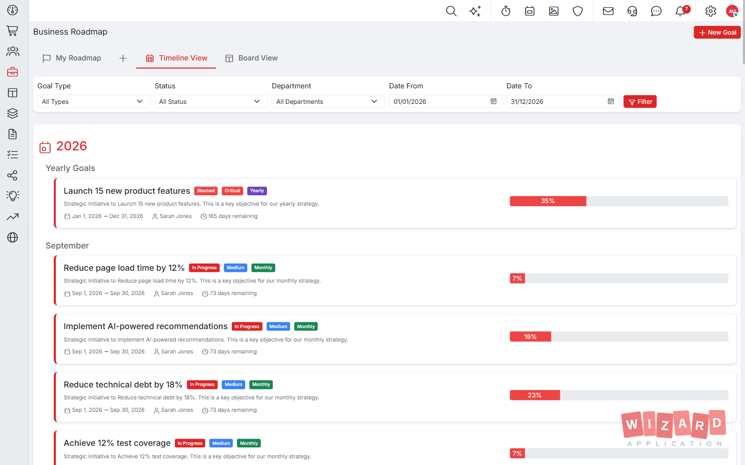Open goal Reduce page load time by 12%
The image size is (745, 465).
click(x=124, y=268)
